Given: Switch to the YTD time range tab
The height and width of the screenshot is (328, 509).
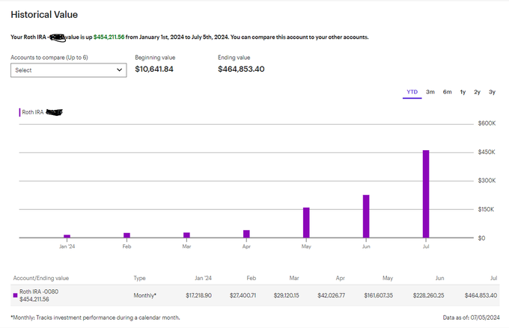Looking at the screenshot, I should point(412,92).
